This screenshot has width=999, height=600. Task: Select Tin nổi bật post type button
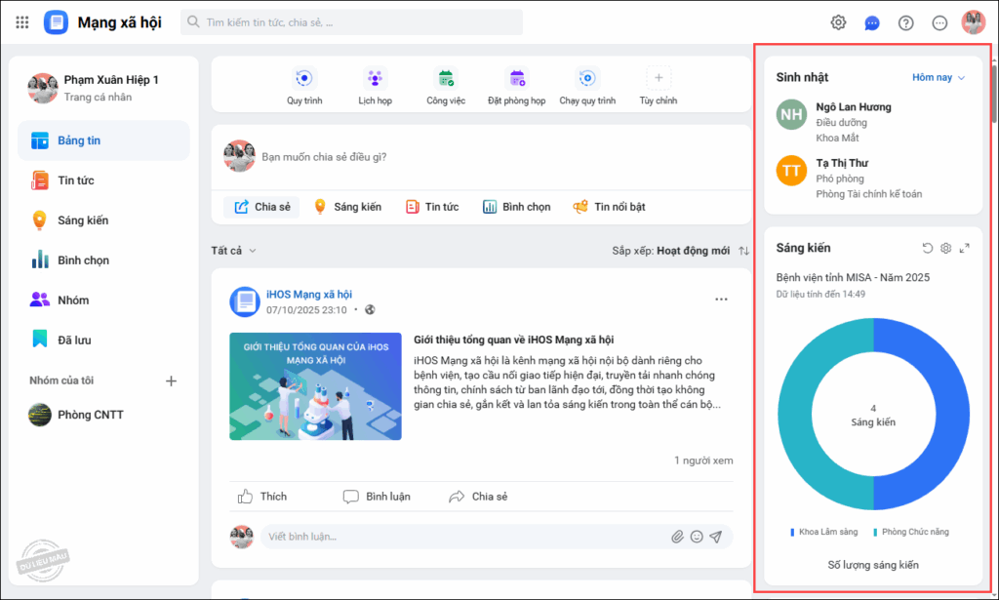coord(609,207)
